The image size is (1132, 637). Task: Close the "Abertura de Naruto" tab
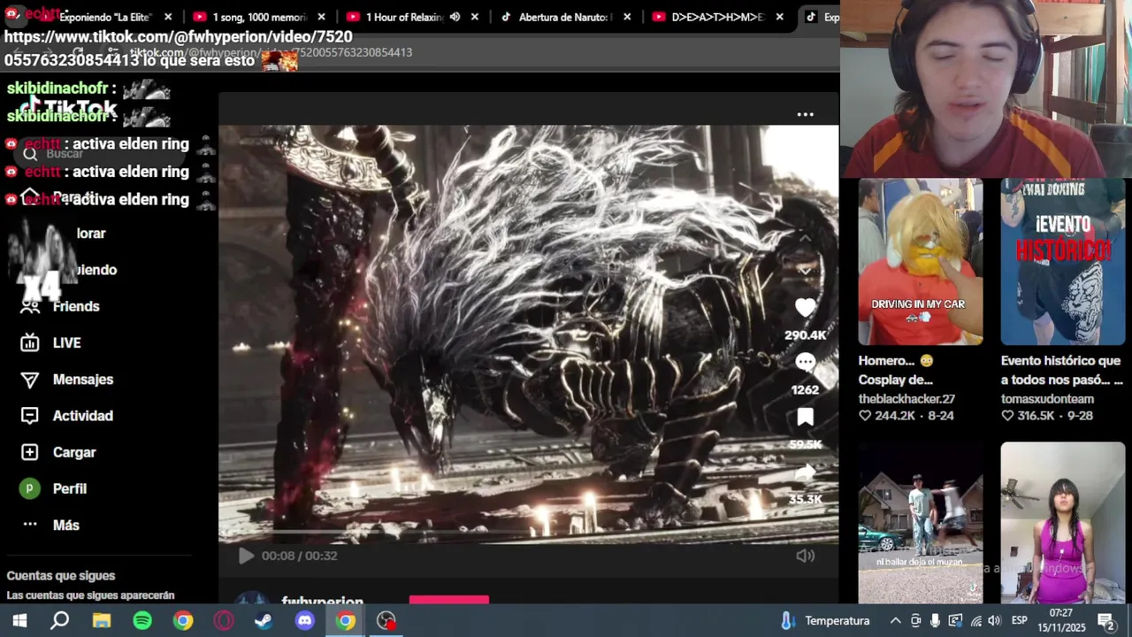[x=627, y=17]
